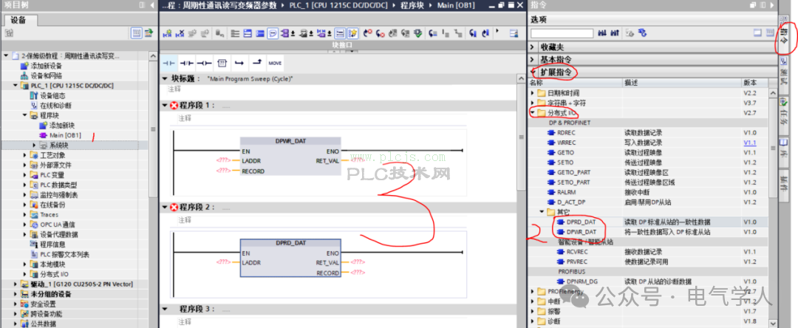Insert normally closed contact from favorites bar

pyautogui.click(x=187, y=63)
